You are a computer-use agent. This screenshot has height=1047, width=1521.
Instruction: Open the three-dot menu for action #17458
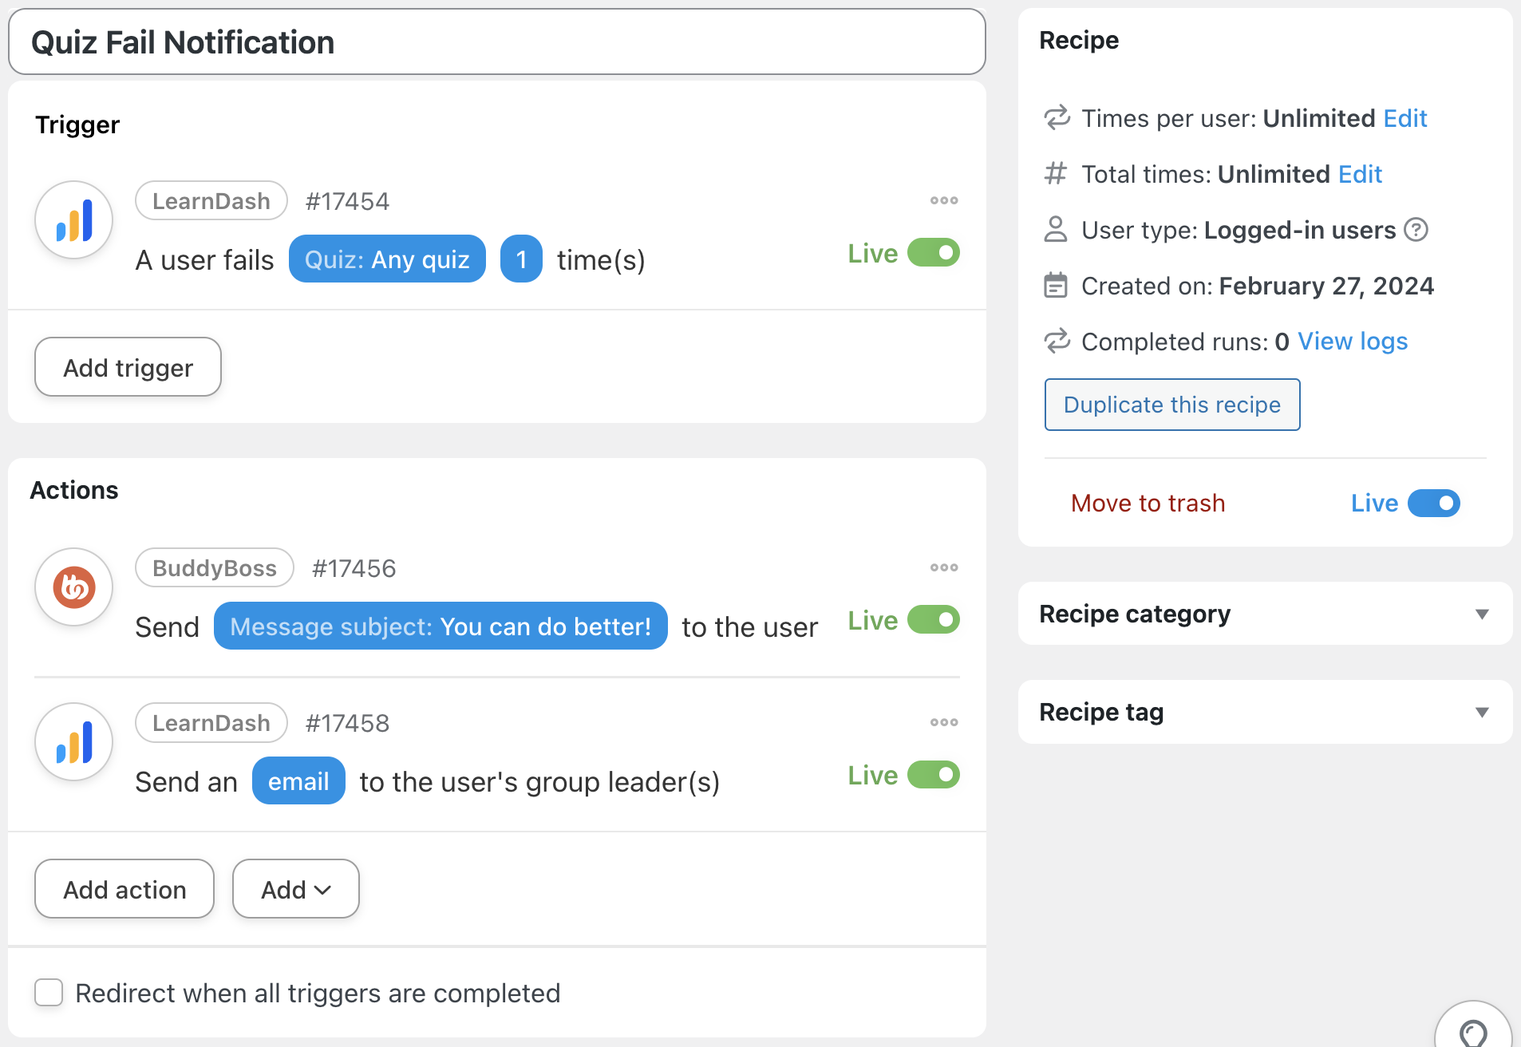coord(943,722)
